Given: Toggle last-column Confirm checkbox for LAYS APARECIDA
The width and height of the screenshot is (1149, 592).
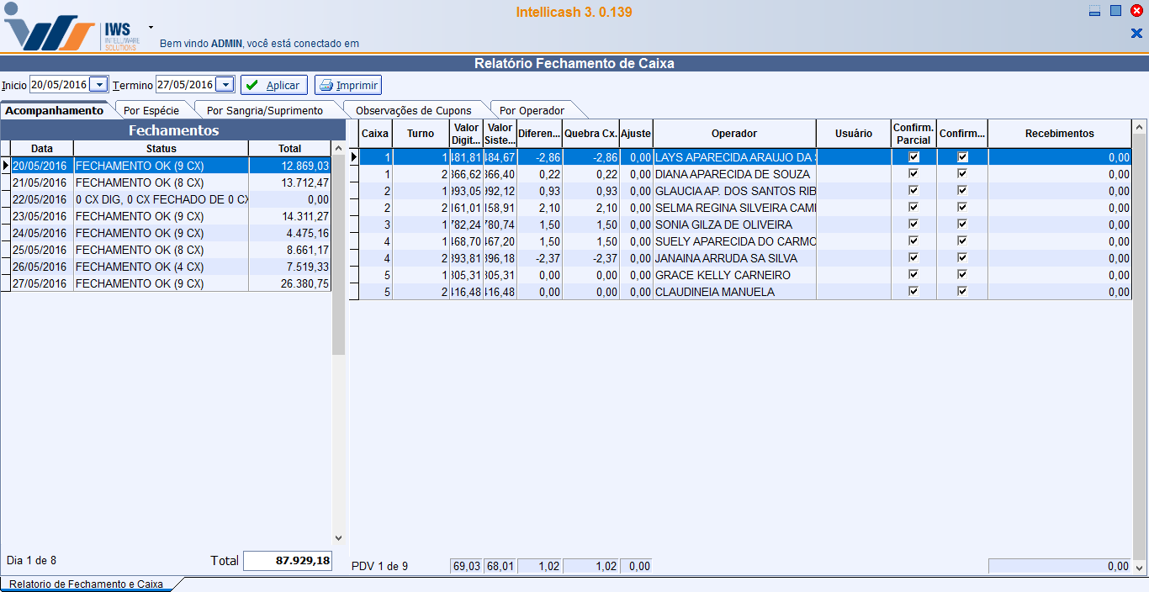Looking at the screenshot, I should [962, 157].
